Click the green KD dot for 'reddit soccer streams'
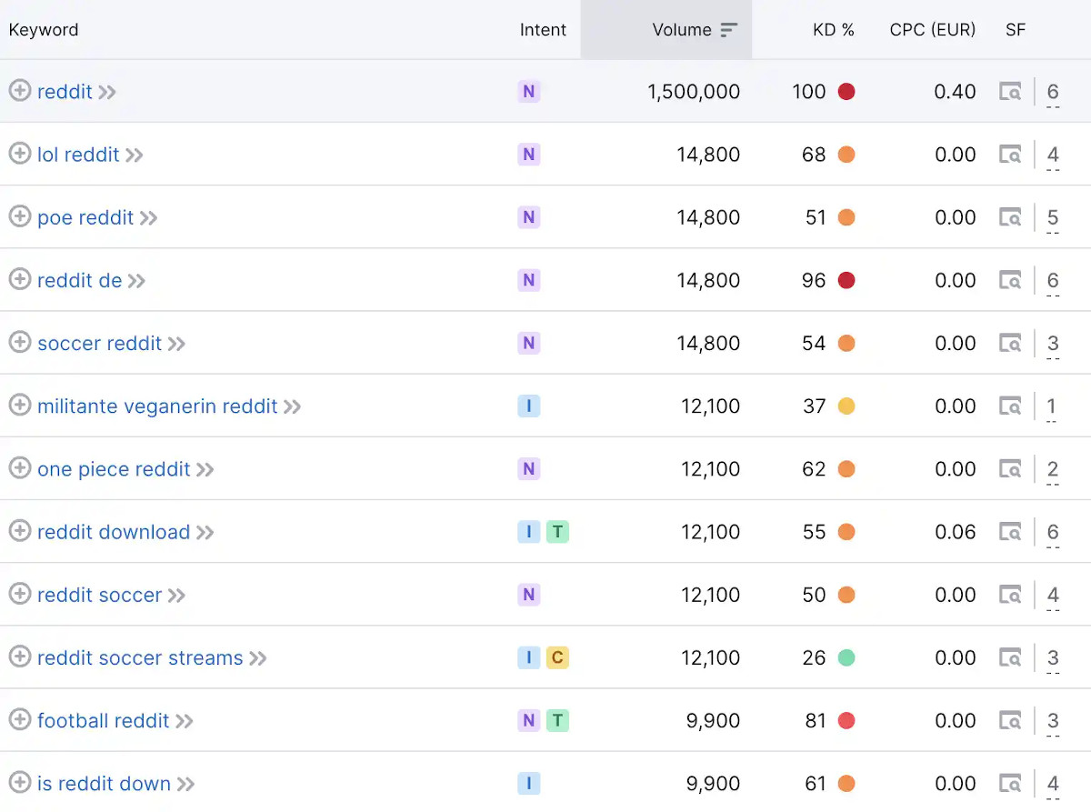The width and height of the screenshot is (1091, 812). point(846,657)
